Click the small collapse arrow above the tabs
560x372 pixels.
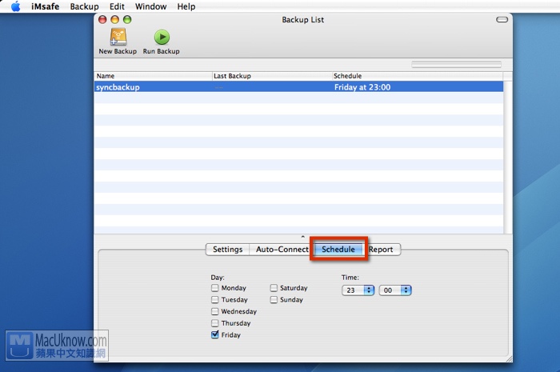tap(303, 237)
